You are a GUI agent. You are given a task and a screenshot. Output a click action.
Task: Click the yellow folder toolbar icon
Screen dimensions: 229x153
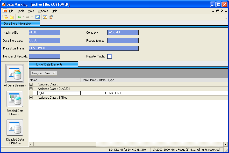[x=12, y=17]
